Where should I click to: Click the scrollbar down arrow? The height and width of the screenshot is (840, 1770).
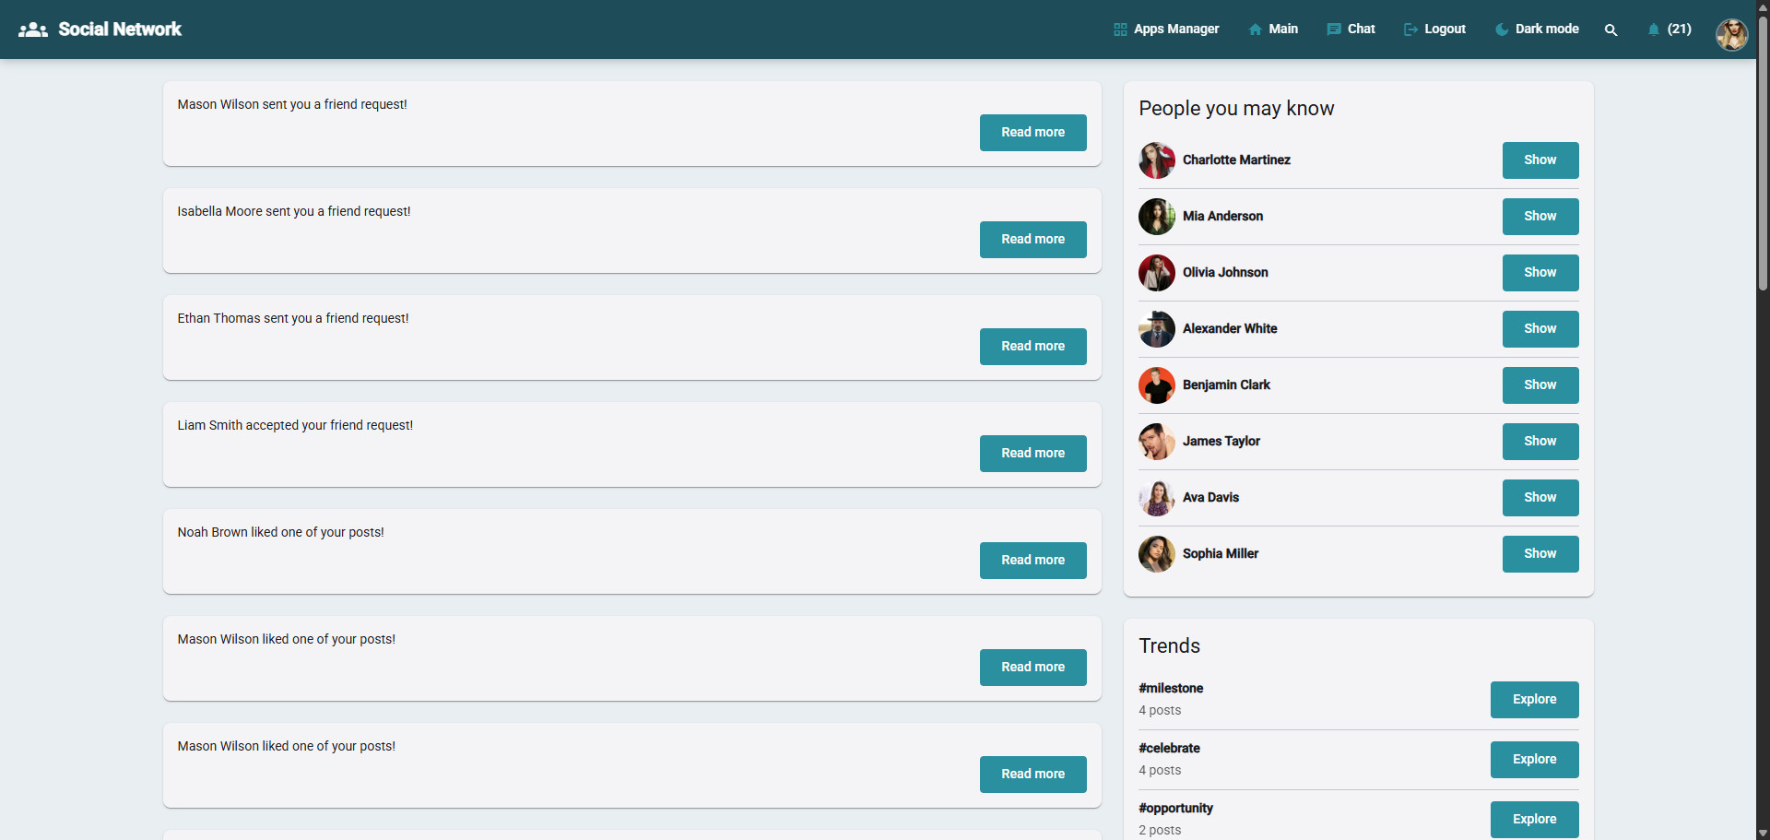click(1763, 833)
